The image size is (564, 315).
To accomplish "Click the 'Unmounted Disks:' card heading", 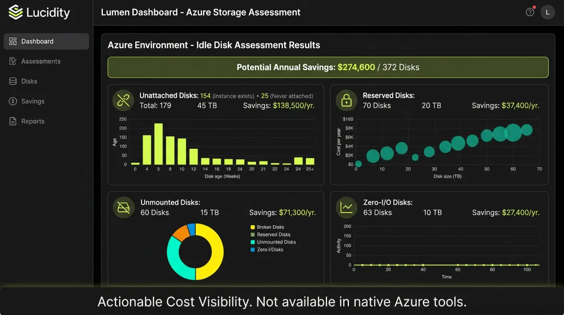I will coord(170,202).
